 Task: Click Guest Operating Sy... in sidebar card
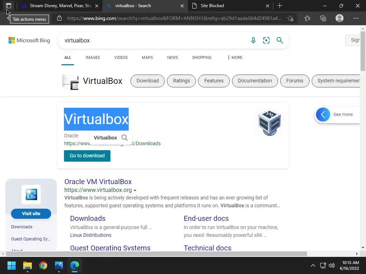click(31, 239)
